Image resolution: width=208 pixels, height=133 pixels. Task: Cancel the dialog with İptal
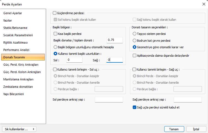196,129
